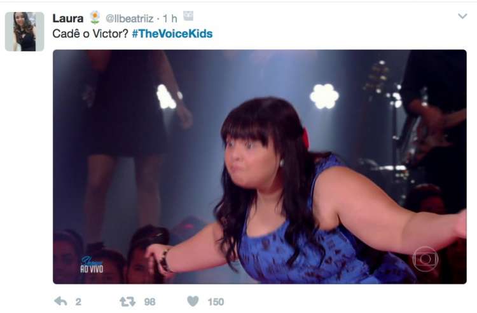Retweet the post using the arrows icon

coord(127,302)
